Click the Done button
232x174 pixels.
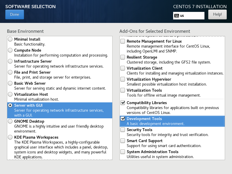click(x=14, y=14)
